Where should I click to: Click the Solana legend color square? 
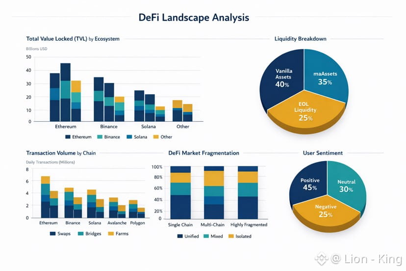point(129,136)
